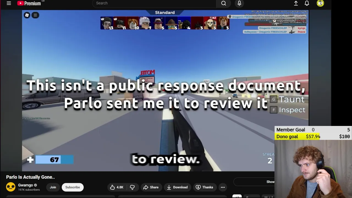Click the Taunt G key prompt
Viewport: 352px width, 198px height.
click(x=287, y=99)
